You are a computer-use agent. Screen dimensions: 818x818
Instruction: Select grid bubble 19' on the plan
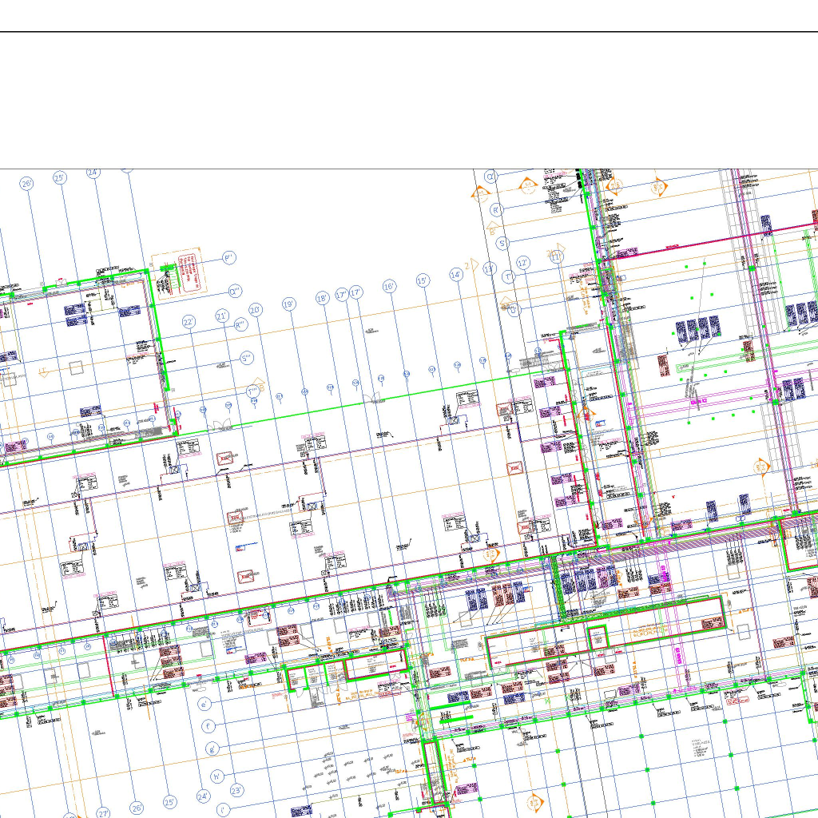[x=289, y=304]
